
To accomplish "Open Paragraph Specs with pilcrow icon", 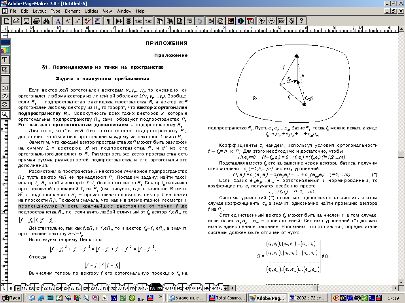I will pyautogui.click(x=109, y=21).
